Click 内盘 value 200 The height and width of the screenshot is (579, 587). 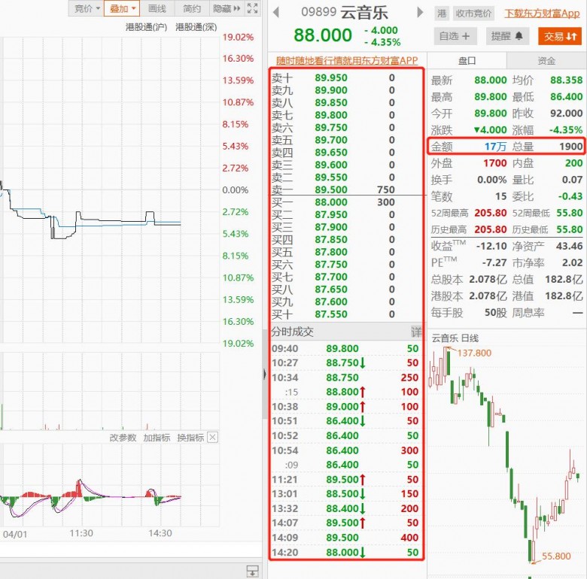(573, 163)
